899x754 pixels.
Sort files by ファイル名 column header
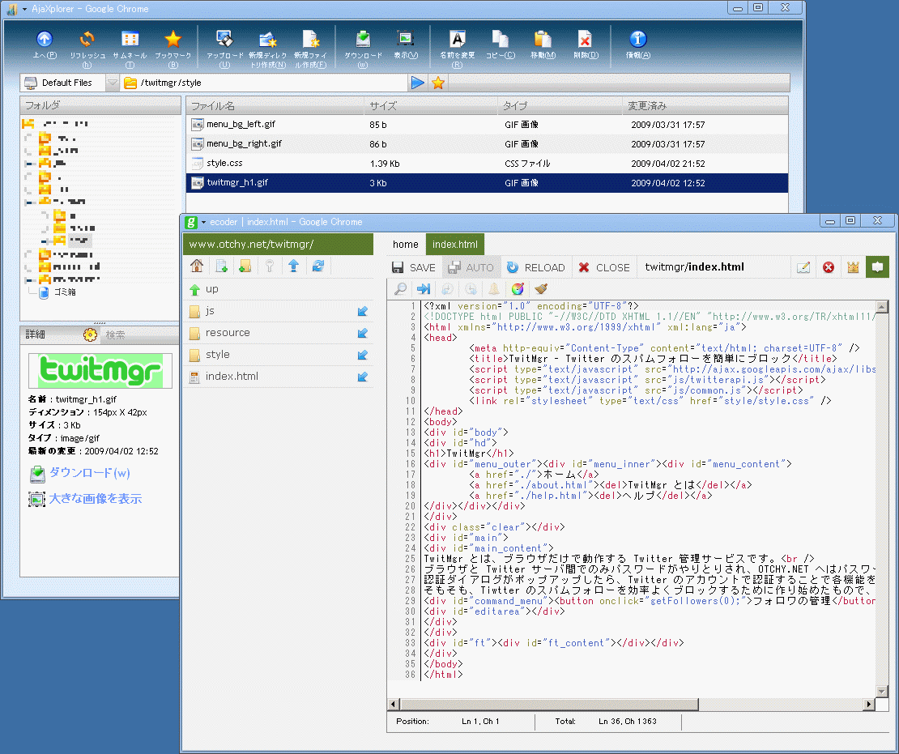click(275, 105)
